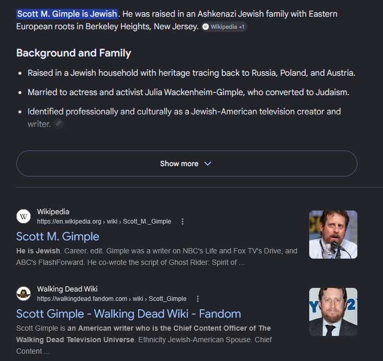Click the Wikipedia +1 source chip
Image resolution: width=383 pixels, height=361 pixels.
click(x=224, y=27)
